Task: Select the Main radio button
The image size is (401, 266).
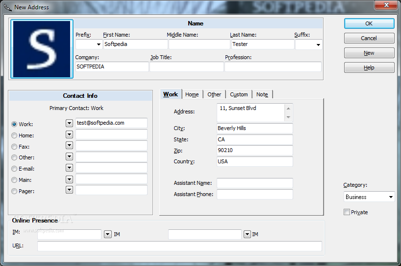Action: tap(14, 180)
